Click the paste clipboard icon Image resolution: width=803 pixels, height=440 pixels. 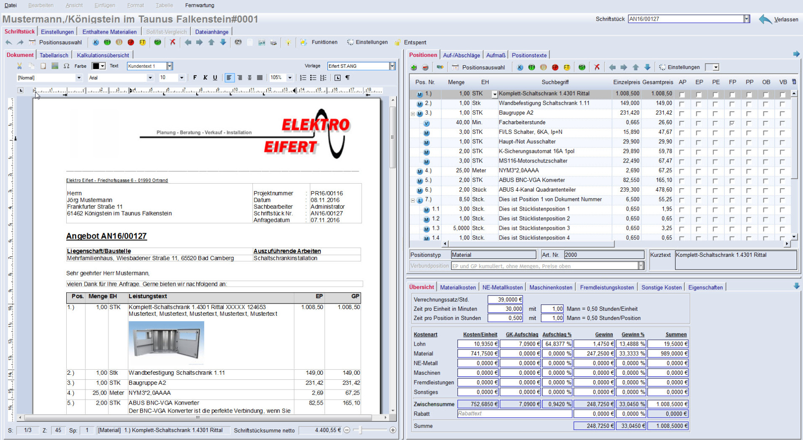pyautogui.click(x=43, y=66)
